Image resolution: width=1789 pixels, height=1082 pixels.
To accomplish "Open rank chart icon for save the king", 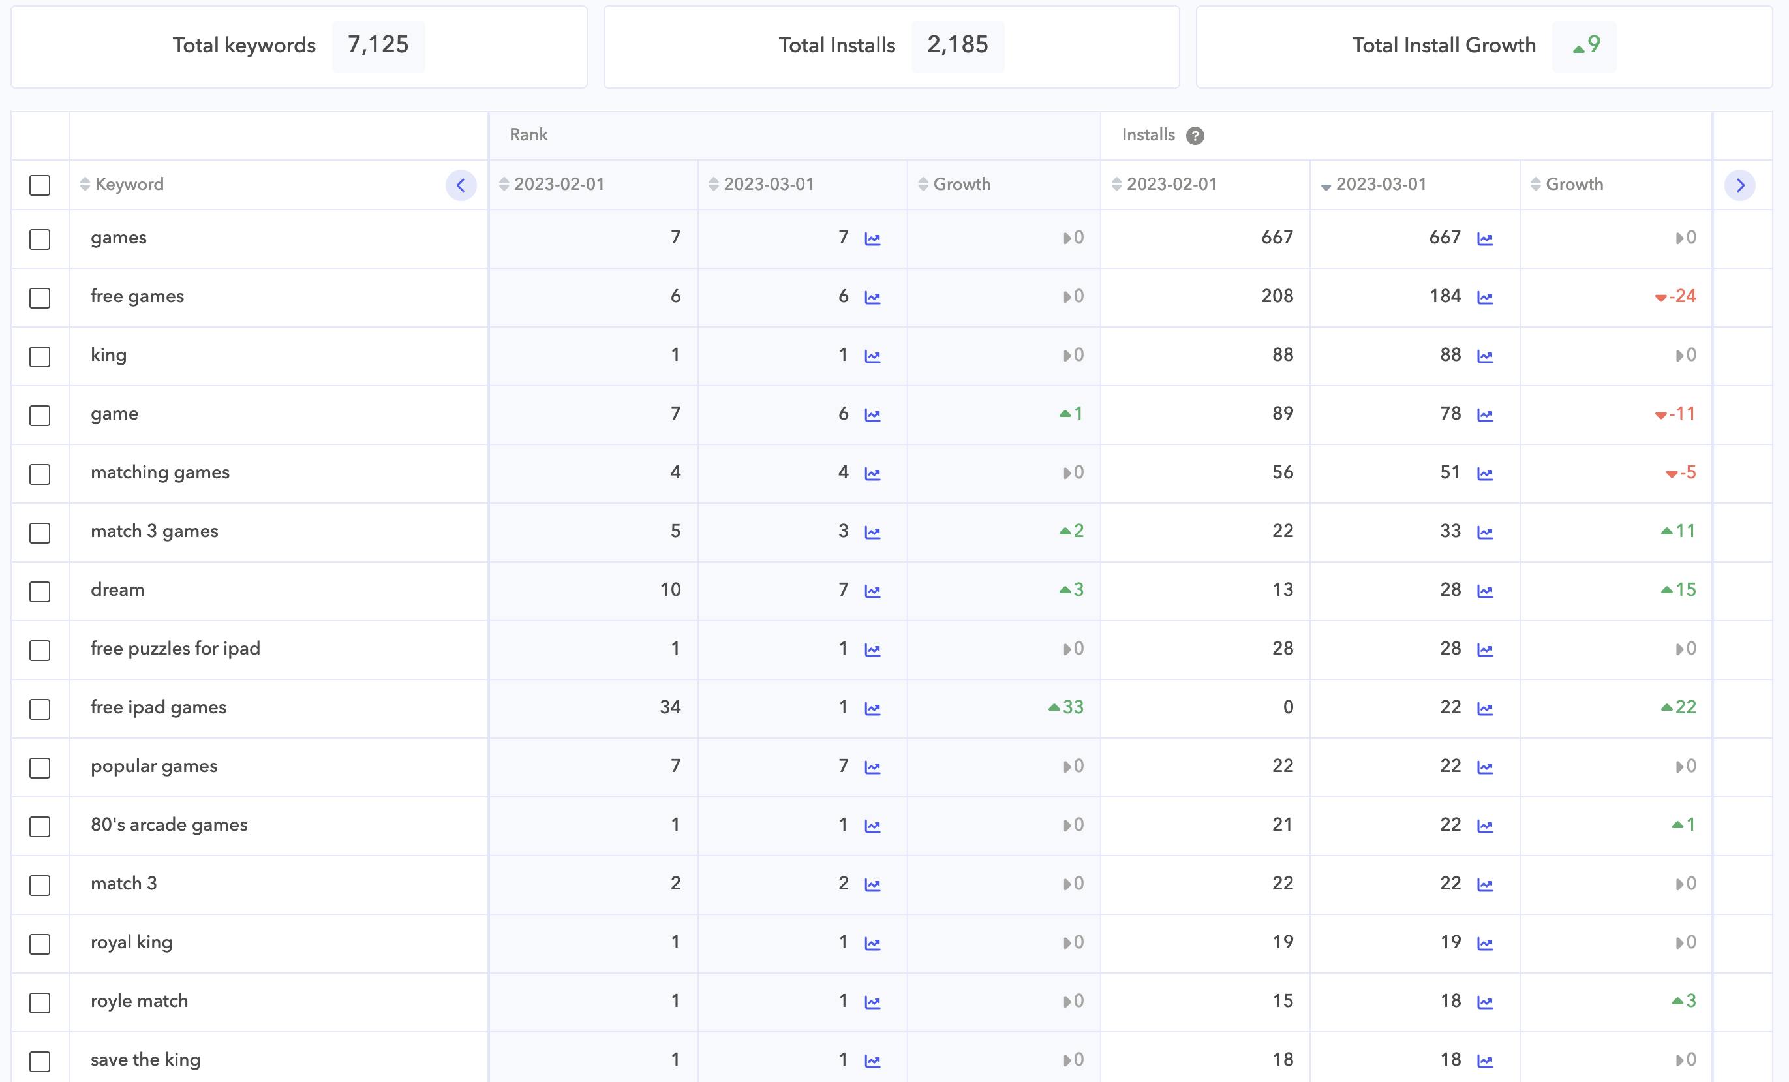I will click(872, 1061).
